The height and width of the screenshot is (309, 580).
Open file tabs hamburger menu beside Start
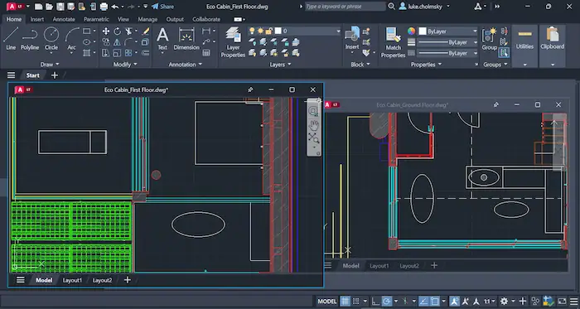click(x=11, y=75)
